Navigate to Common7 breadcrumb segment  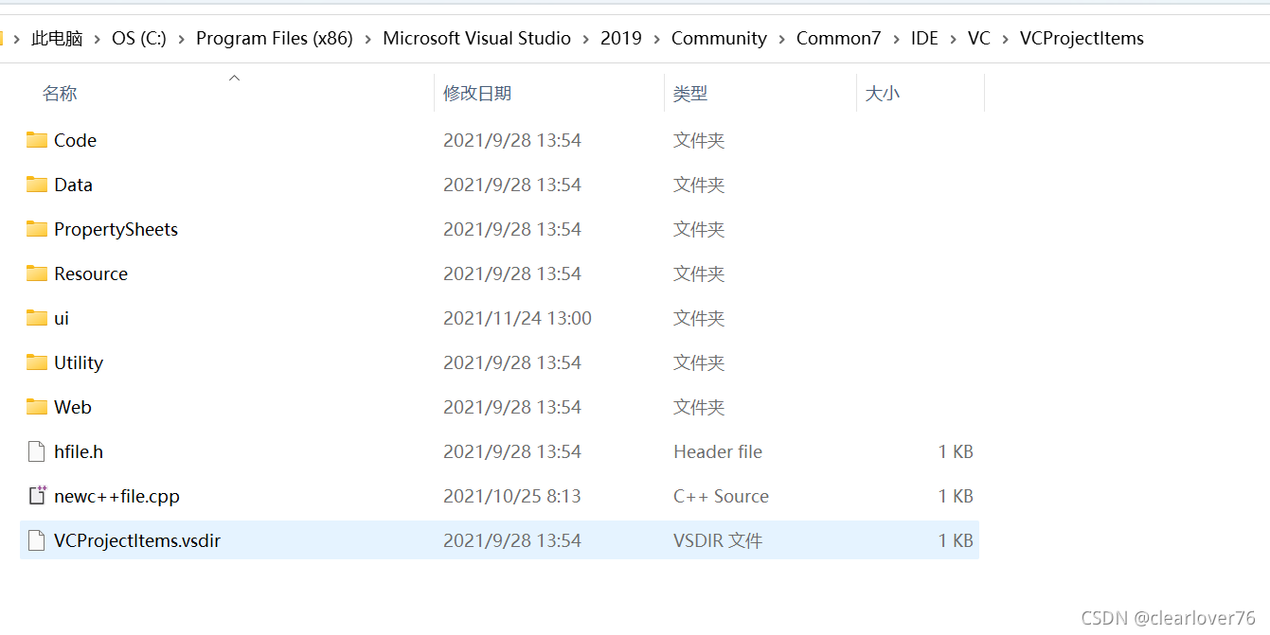click(x=839, y=39)
